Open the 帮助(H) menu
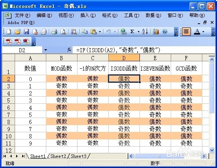This screenshot has width=217, height=168. point(197,15)
